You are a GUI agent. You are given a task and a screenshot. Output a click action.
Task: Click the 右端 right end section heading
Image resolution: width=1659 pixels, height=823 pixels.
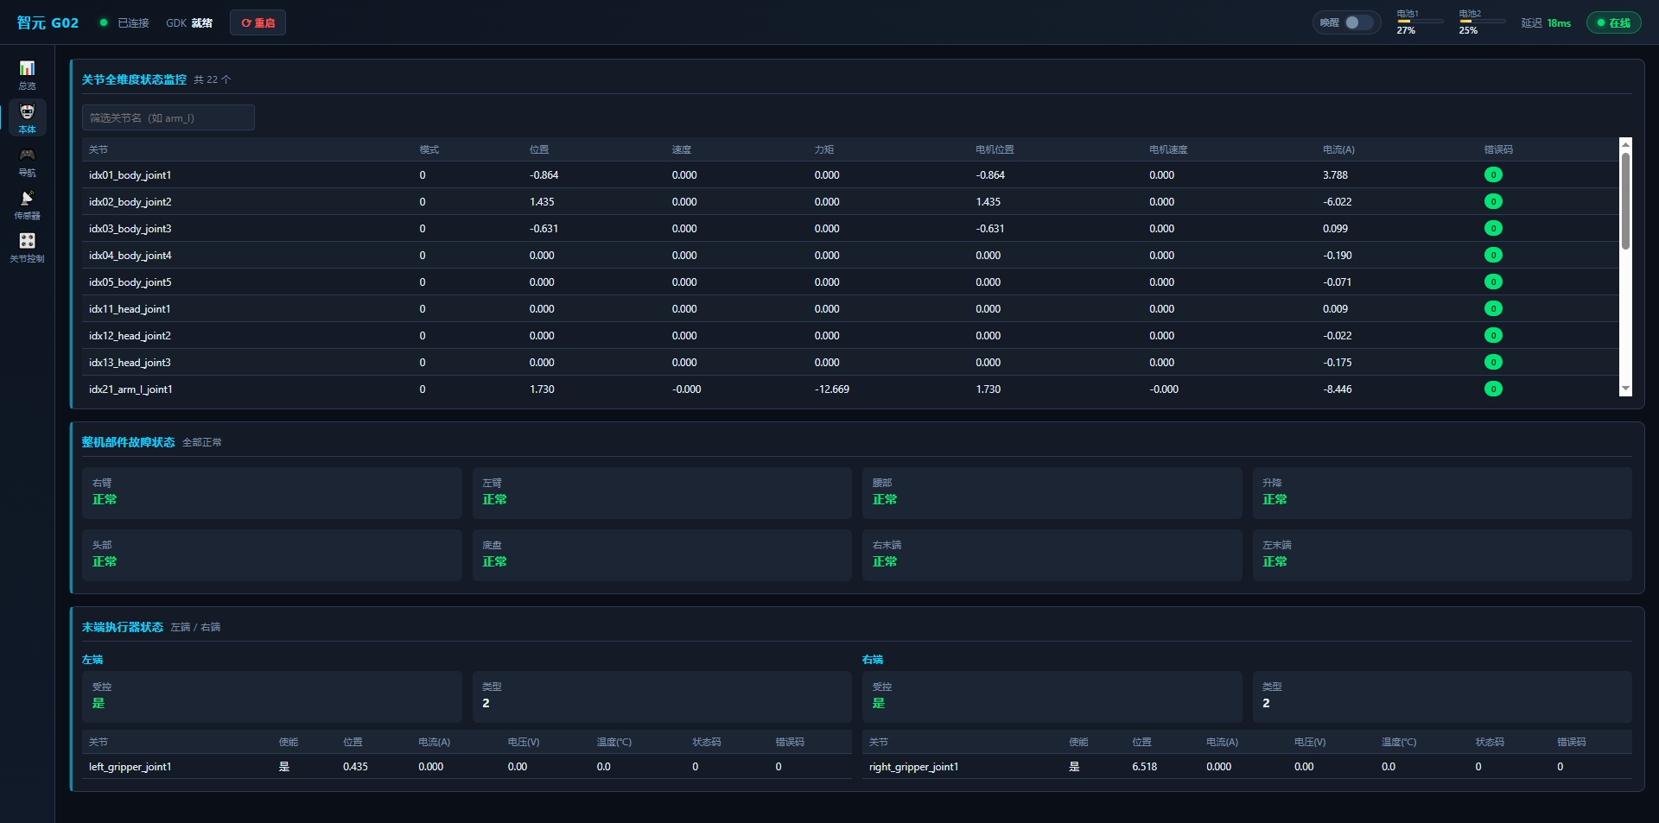pos(873,659)
